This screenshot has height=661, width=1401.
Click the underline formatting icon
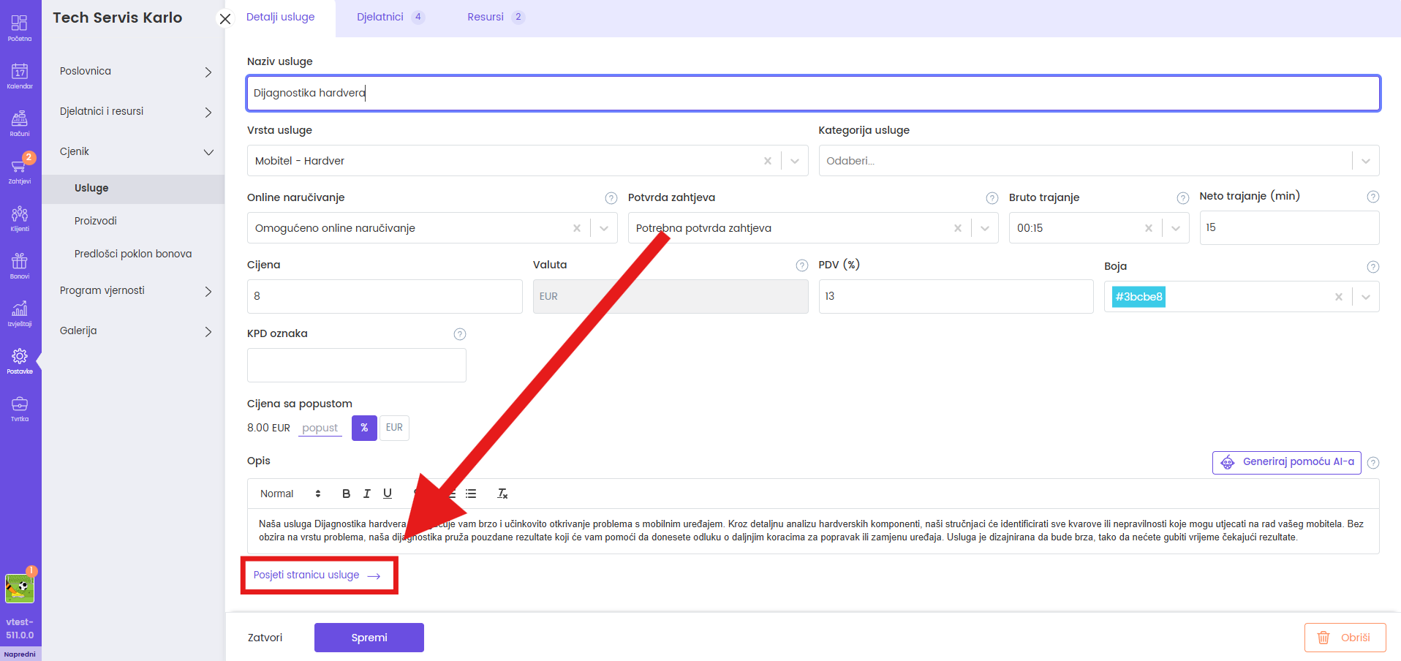[x=388, y=494]
